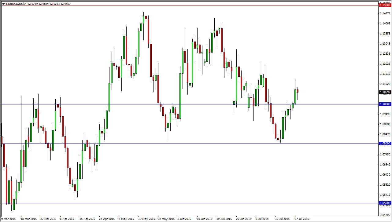The width and height of the screenshot is (392, 222).
Task: Click the 13 May 2015 date label
Action: pos(146,219)
